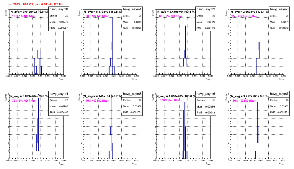Click the red run 2693 title text
This screenshot has height=169, width=294.
(x=35, y=4)
